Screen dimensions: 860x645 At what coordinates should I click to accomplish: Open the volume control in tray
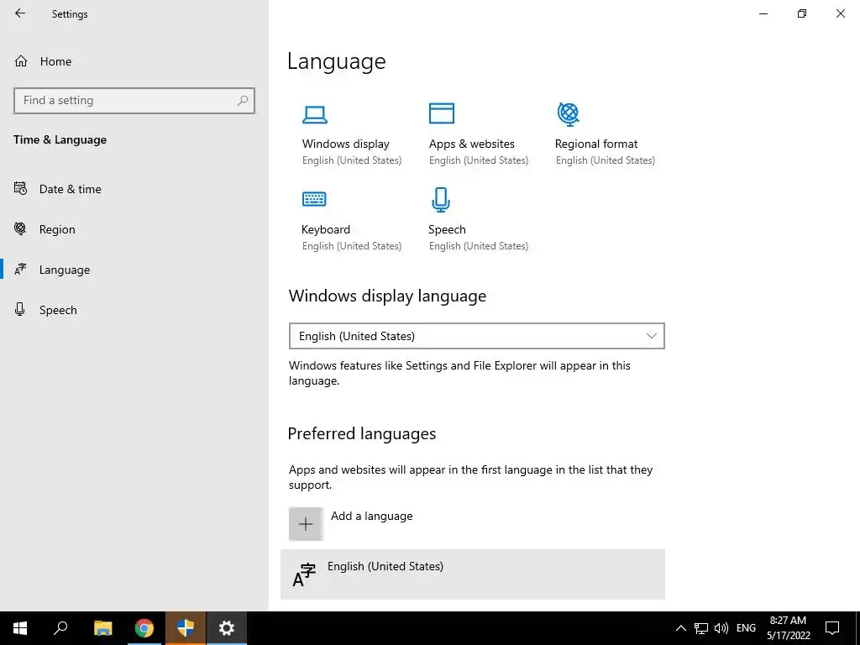[721, 628]
